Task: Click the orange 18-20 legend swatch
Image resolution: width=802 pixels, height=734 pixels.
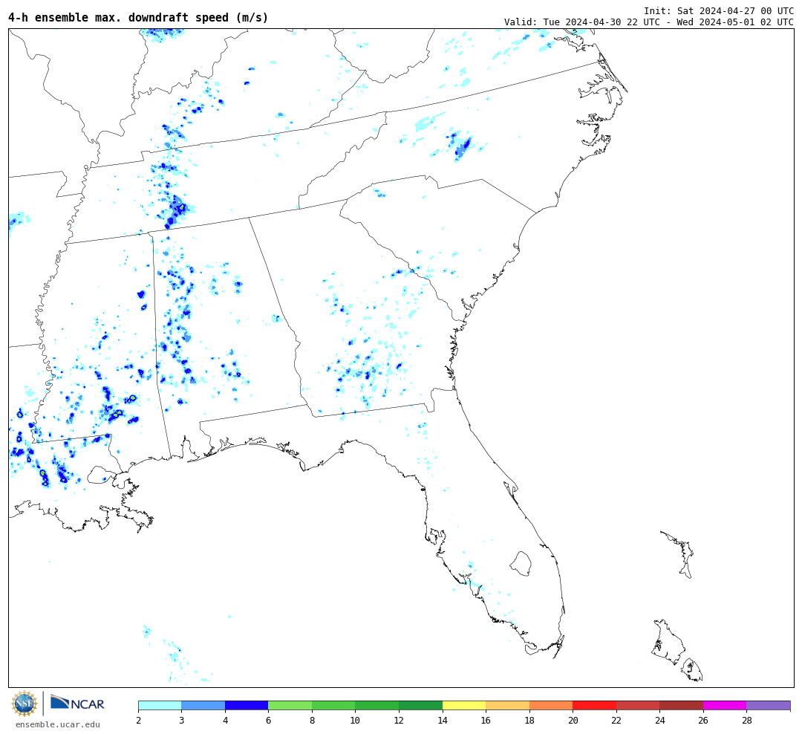Action: click(551, 705)
